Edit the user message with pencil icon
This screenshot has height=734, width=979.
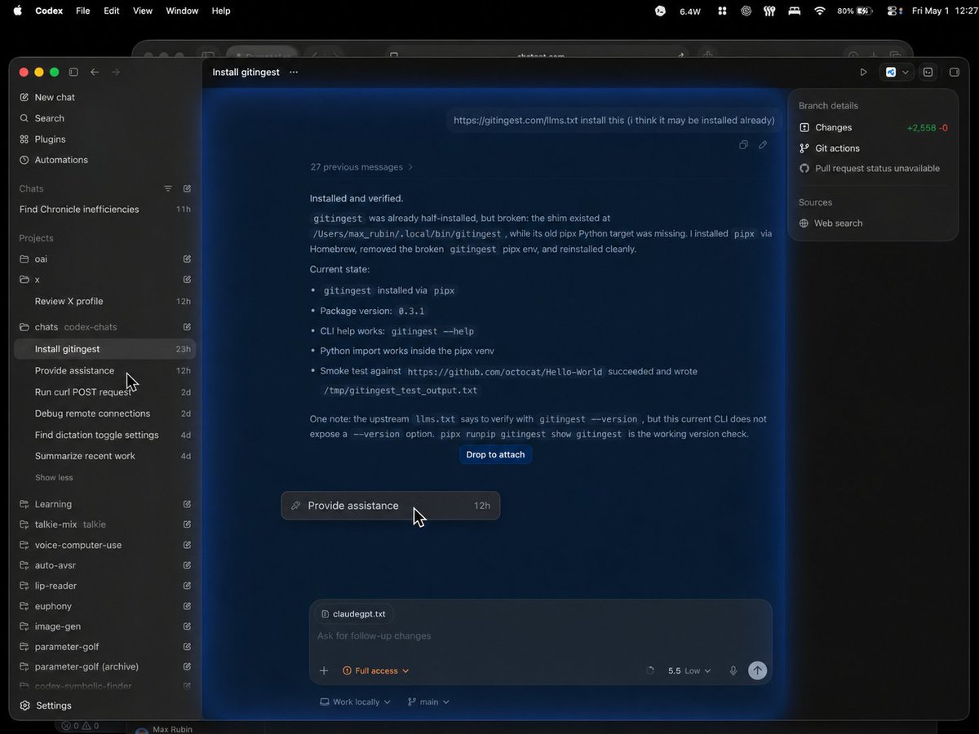coord(763,145)
